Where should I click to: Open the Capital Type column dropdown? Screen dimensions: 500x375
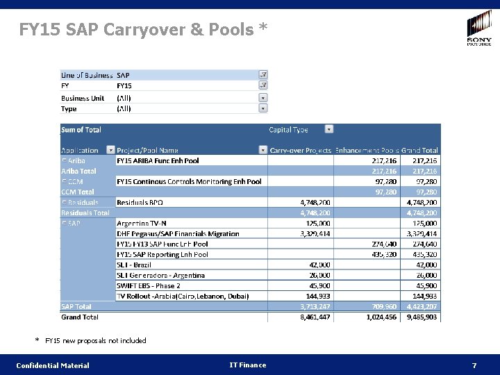(x=329, y=129)
